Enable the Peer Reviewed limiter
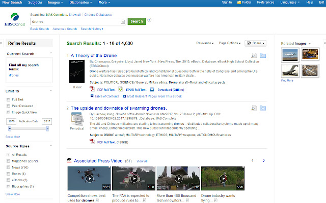The image size is (326, 203). (8, 106)
